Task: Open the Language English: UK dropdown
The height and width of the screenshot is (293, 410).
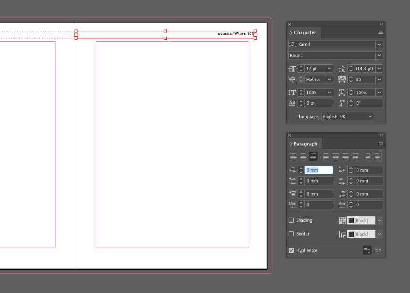Action: click(x=347, y=117)
